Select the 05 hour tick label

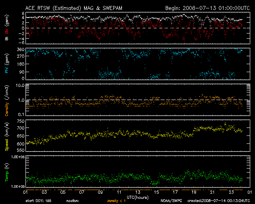pos(63,192)
